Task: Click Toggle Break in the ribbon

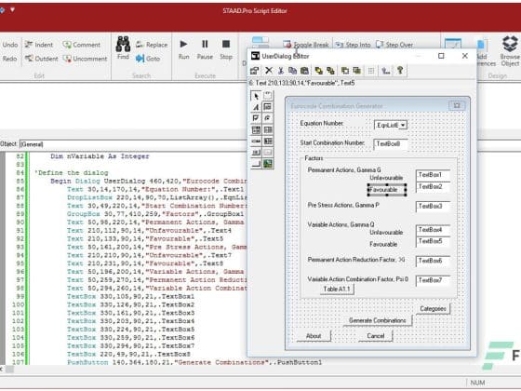Action: (x=306, y=45)
